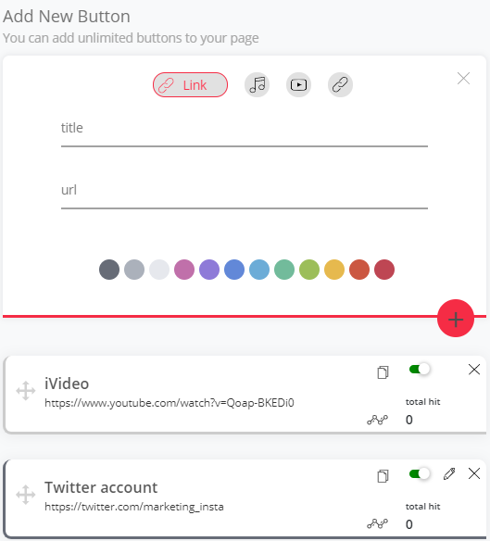Select the music button type icon

click(258, 85)
